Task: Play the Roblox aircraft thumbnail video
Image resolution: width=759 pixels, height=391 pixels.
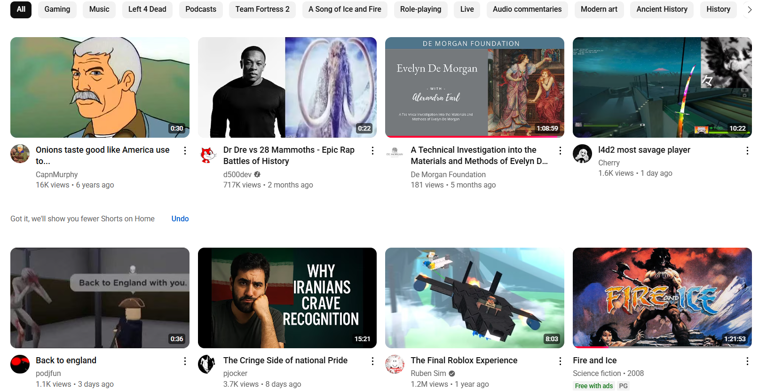Action: pos(474,298)
